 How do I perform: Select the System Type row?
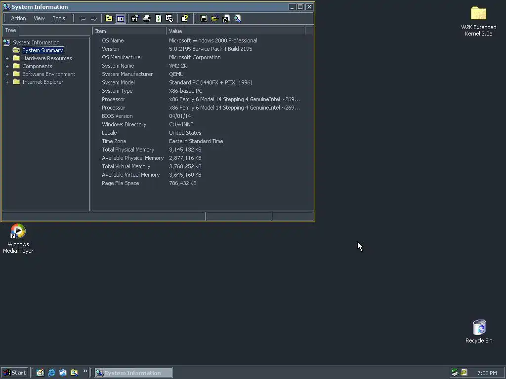[x=203, y=91]
